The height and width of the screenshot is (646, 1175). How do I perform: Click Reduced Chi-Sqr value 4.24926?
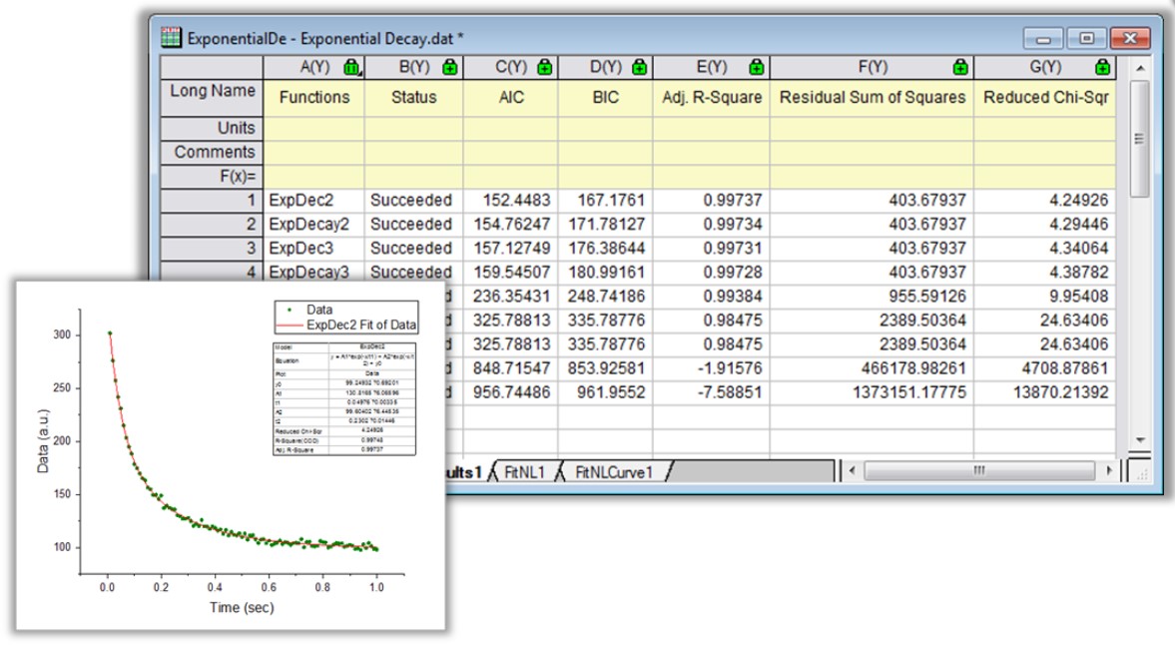tap(1044, 200)
